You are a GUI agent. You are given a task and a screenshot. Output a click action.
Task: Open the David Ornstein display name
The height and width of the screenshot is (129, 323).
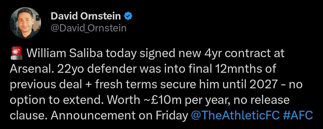[86, 16]
